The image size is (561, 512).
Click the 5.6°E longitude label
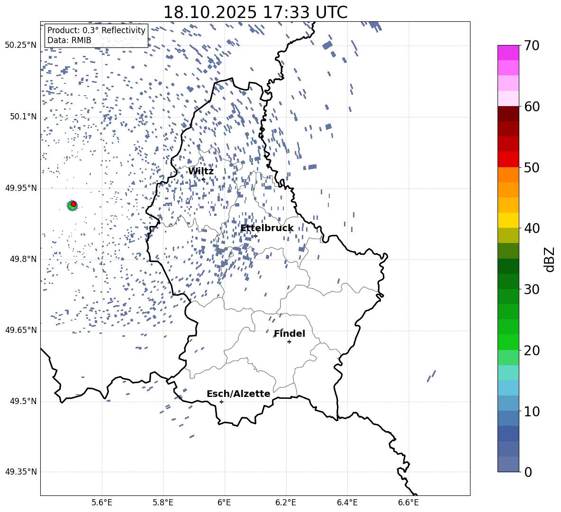102,503
